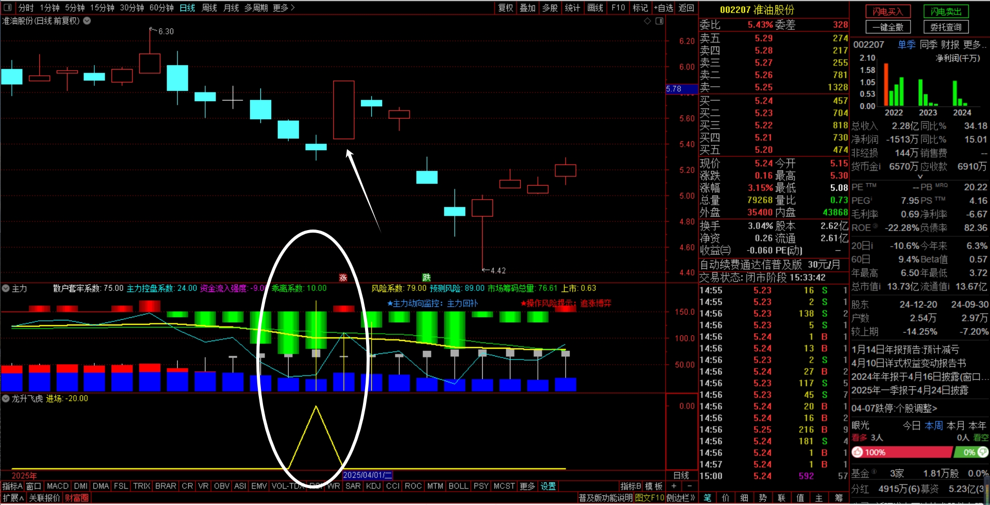
Task: Click the panel layout icon next to the diamond
Action: 659,21
